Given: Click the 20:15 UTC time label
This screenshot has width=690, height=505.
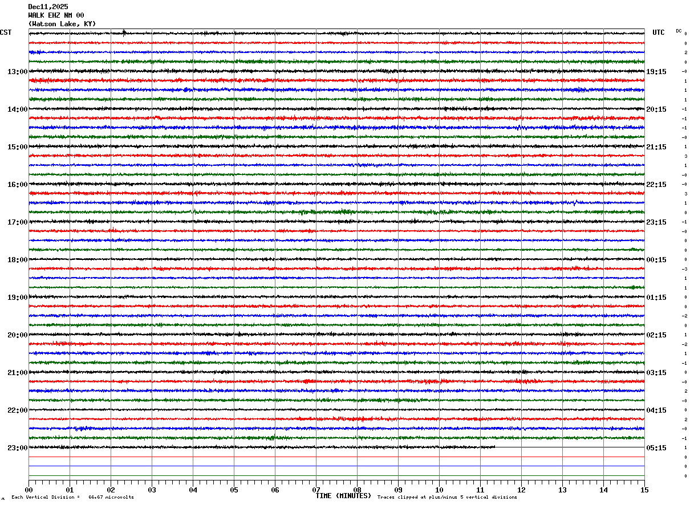Looking at the screenshot, I should click(656, 109).
